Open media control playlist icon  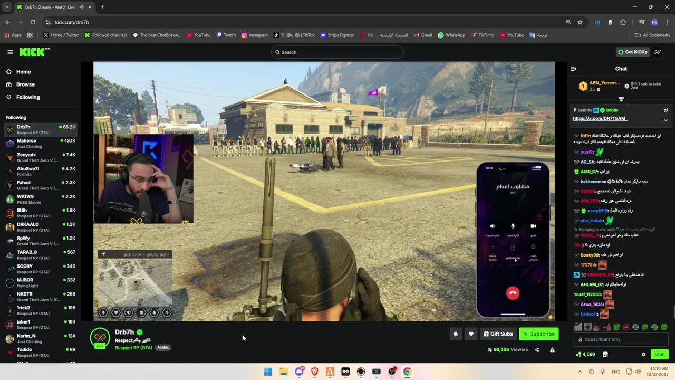(642, 22)
